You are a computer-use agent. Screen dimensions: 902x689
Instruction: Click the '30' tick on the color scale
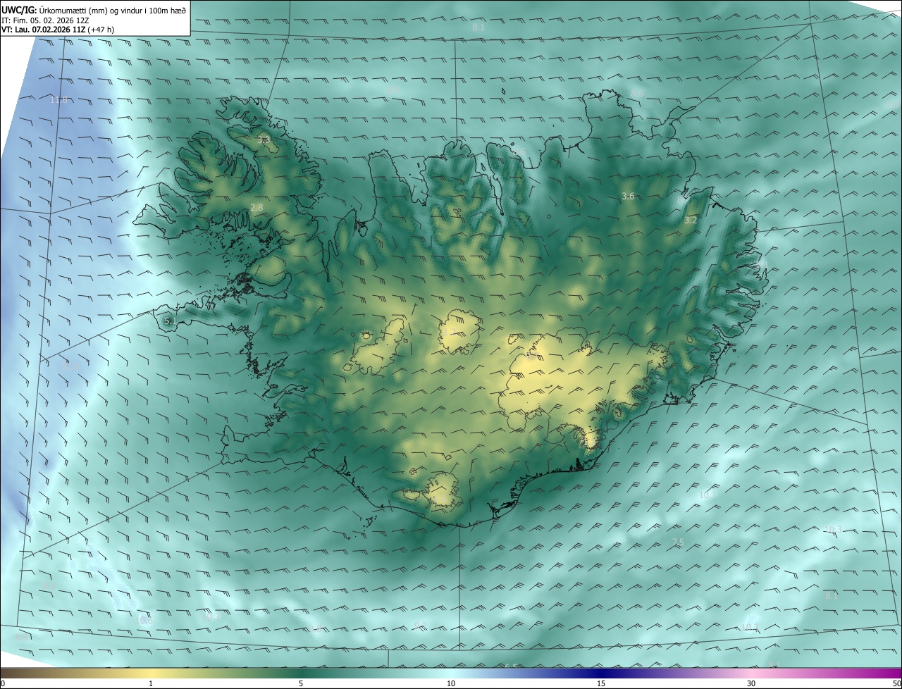(x=751, y=684)
